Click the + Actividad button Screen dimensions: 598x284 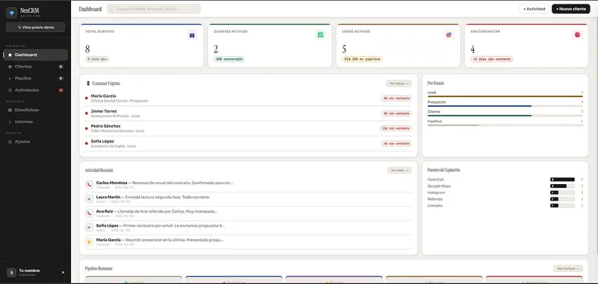coord(534,9)
